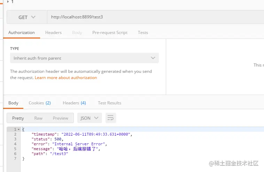Viewport: 264px width, 172px height.
Task: Select the Pretty view button
Action: [18, 118]
